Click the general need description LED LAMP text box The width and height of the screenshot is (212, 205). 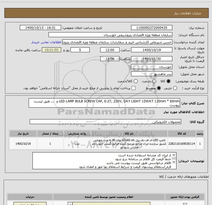104,103
